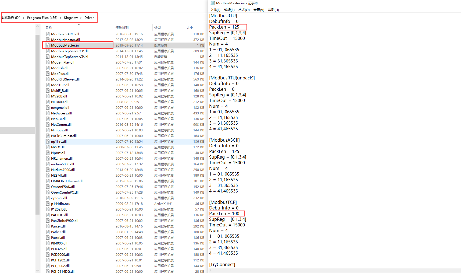Go to Program Files (x86) in the breadcrumb
The width and height of the screenshot is (461, 273).
click(x=42, y=18)
